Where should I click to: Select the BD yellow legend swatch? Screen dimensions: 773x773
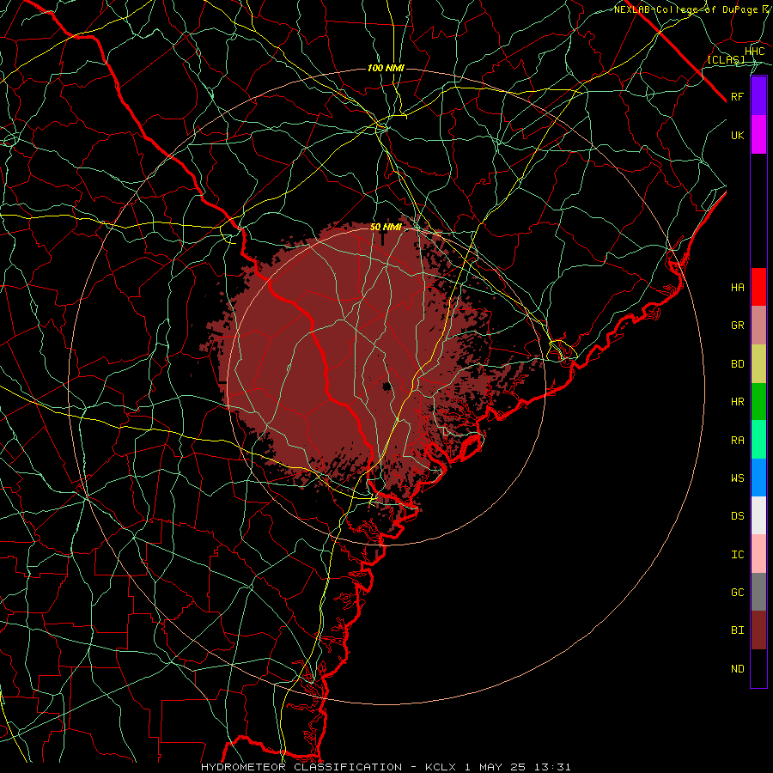[758, 363]
